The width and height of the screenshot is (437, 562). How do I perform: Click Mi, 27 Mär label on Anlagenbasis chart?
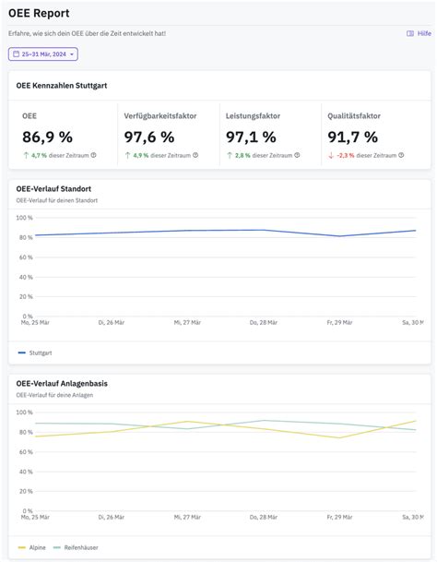(x=187, y=517)
